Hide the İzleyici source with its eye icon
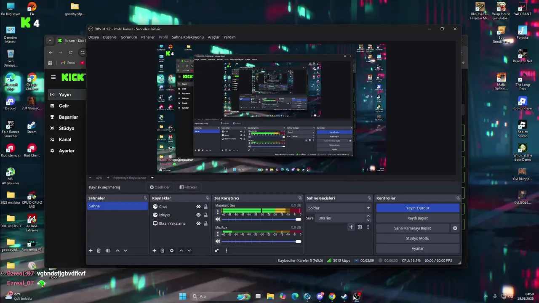539x303 pixels. [198, 215]
